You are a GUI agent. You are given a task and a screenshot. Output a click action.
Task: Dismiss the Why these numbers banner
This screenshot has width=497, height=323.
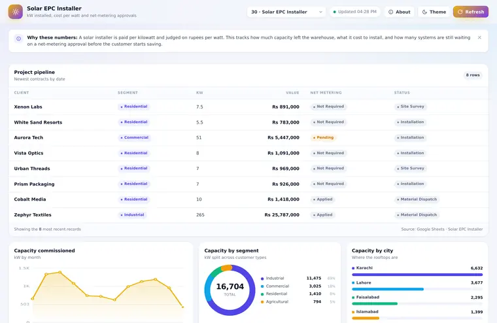click(479, 37)
